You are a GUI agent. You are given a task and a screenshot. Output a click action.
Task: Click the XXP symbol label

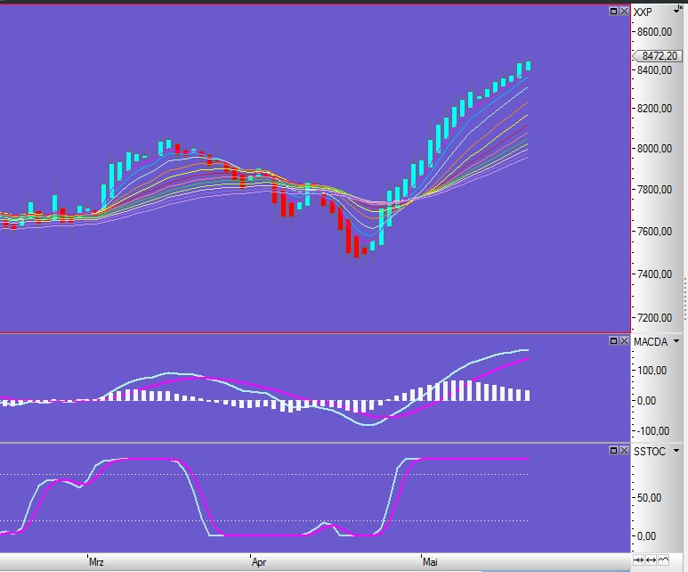(643, 12)
